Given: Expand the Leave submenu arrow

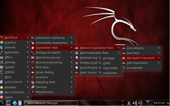Looking at the screenshot, I should point(28,97).
